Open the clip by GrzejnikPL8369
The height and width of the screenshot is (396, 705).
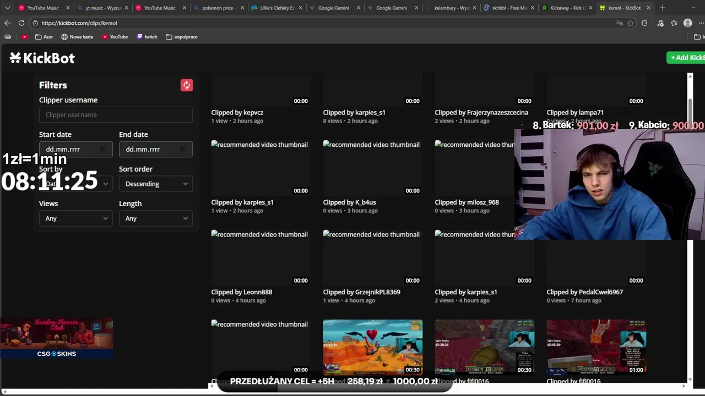point(362,292)
